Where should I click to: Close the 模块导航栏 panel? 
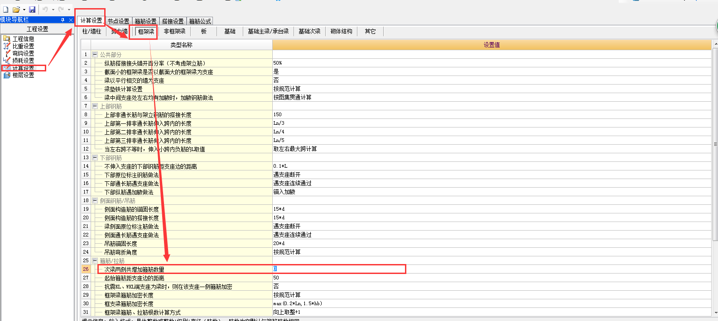tap(71, 20)
